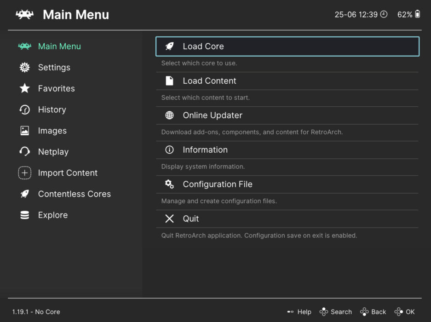Click the Images picture icon
Viewport: 431px width, 322px height.
click(25, 131)
